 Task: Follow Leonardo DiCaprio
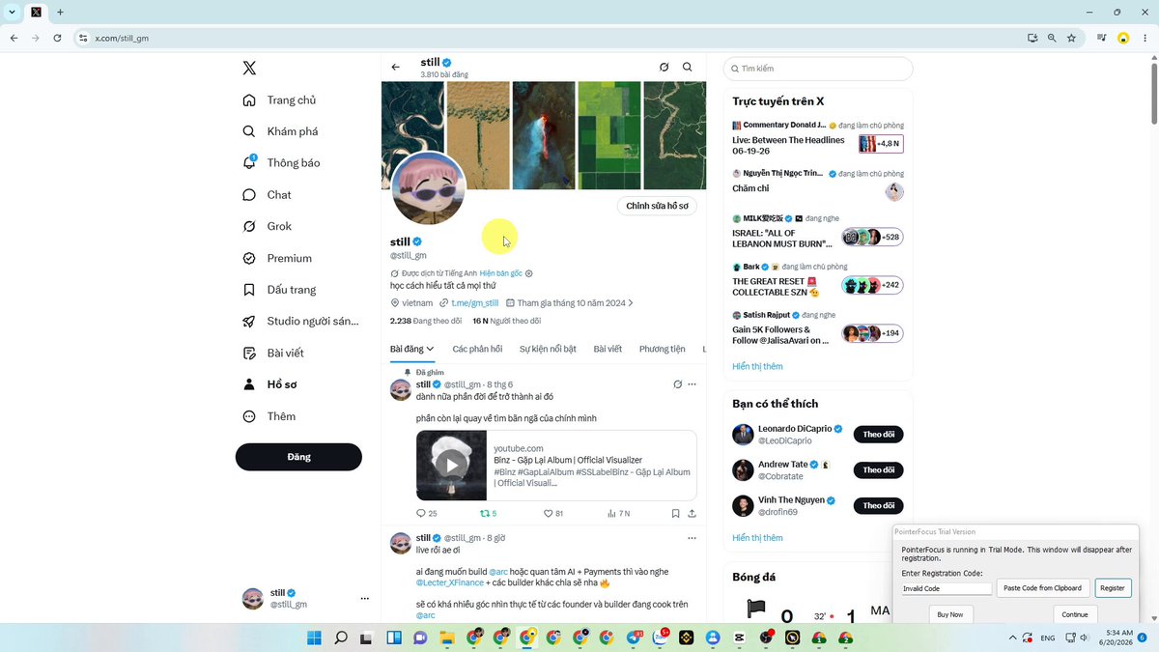(878, 435)
